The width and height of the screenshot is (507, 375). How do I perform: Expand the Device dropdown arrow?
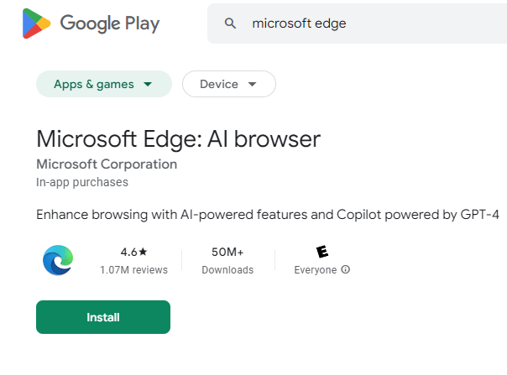pos(253,85)
